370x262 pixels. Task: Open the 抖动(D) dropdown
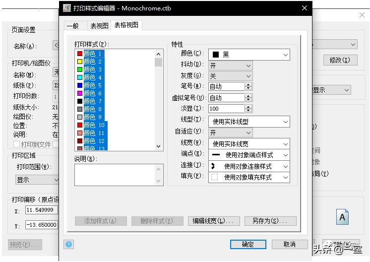pos(231,65)
